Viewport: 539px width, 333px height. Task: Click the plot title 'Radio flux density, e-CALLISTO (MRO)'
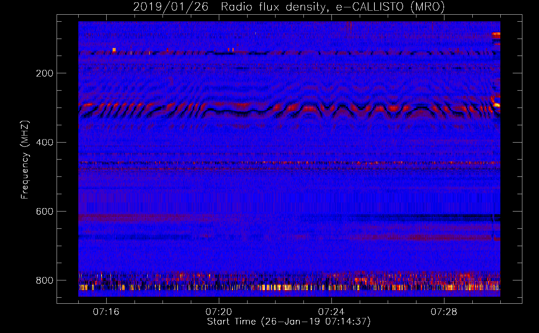pyautogui.click(x=332, y=7)
